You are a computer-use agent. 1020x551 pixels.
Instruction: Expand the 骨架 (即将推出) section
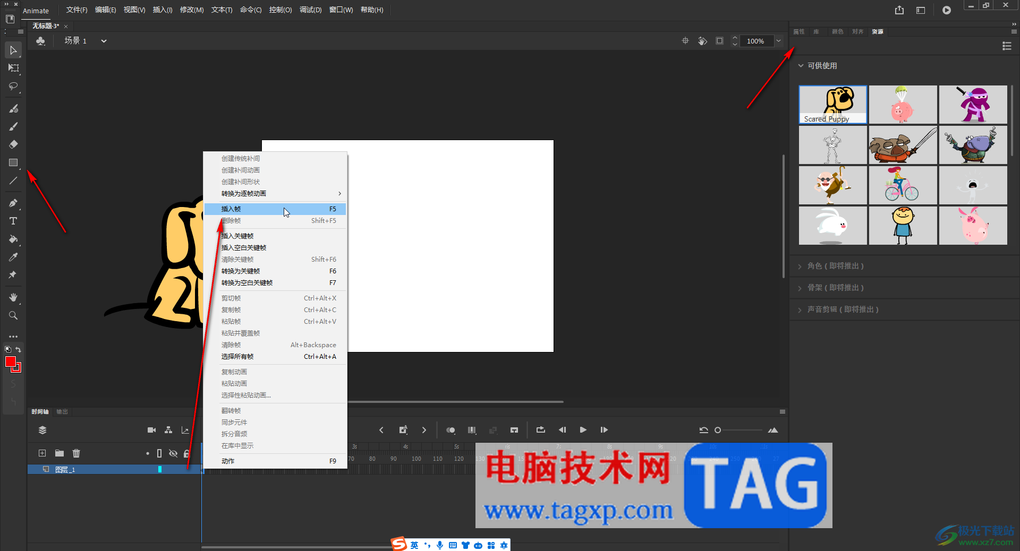click(800, 288)
